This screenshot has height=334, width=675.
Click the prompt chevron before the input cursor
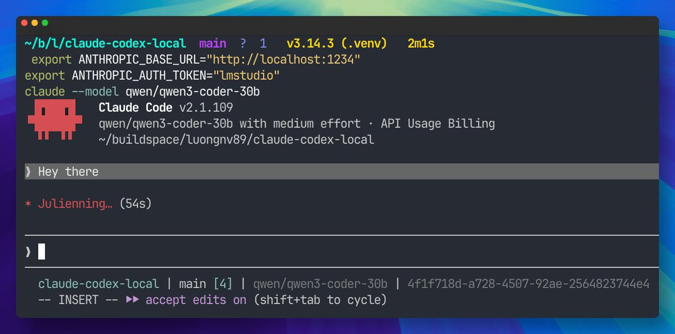pos(28,252)
